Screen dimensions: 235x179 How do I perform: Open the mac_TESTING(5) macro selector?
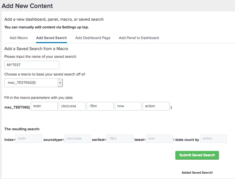[x=33, y=83]
